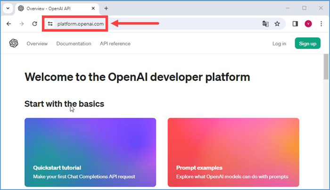Screen dimensions: 330x190
Task: Maximize the browser window
Action: click(x=305, y=8)
